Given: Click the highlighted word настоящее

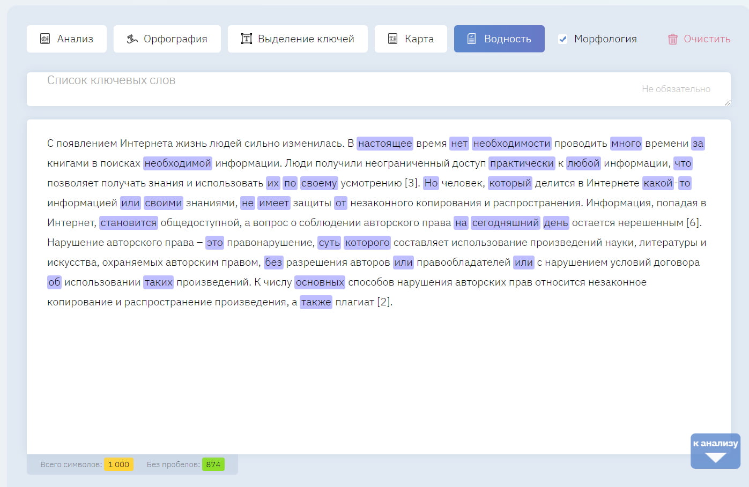Looking at the screenshot, I should tap(384, 144).
